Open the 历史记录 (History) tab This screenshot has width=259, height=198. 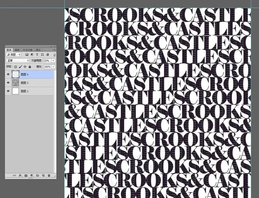pos(27,50)
